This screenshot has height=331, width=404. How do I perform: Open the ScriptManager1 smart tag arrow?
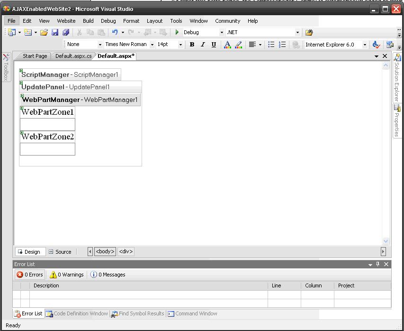click(21, 71)
